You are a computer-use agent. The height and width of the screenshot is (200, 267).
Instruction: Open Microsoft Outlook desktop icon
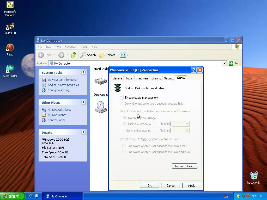click(10, 9)
